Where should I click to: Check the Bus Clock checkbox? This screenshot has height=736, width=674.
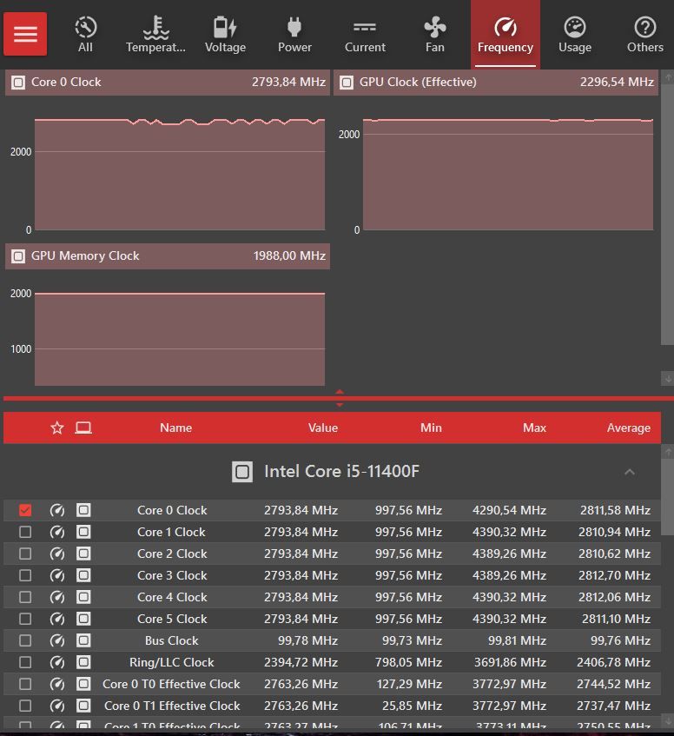tap(25, 640)
